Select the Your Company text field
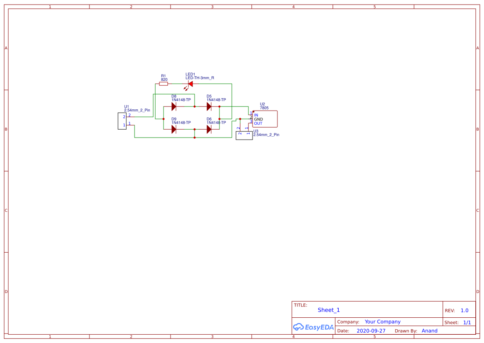484x343 pixels. (x=382, y=321)
